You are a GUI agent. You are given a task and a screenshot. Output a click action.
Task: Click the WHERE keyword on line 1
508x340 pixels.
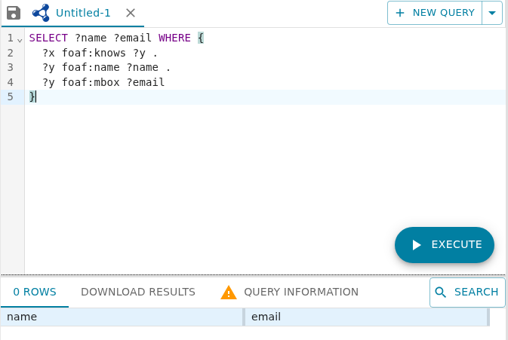tap(174, 38)
